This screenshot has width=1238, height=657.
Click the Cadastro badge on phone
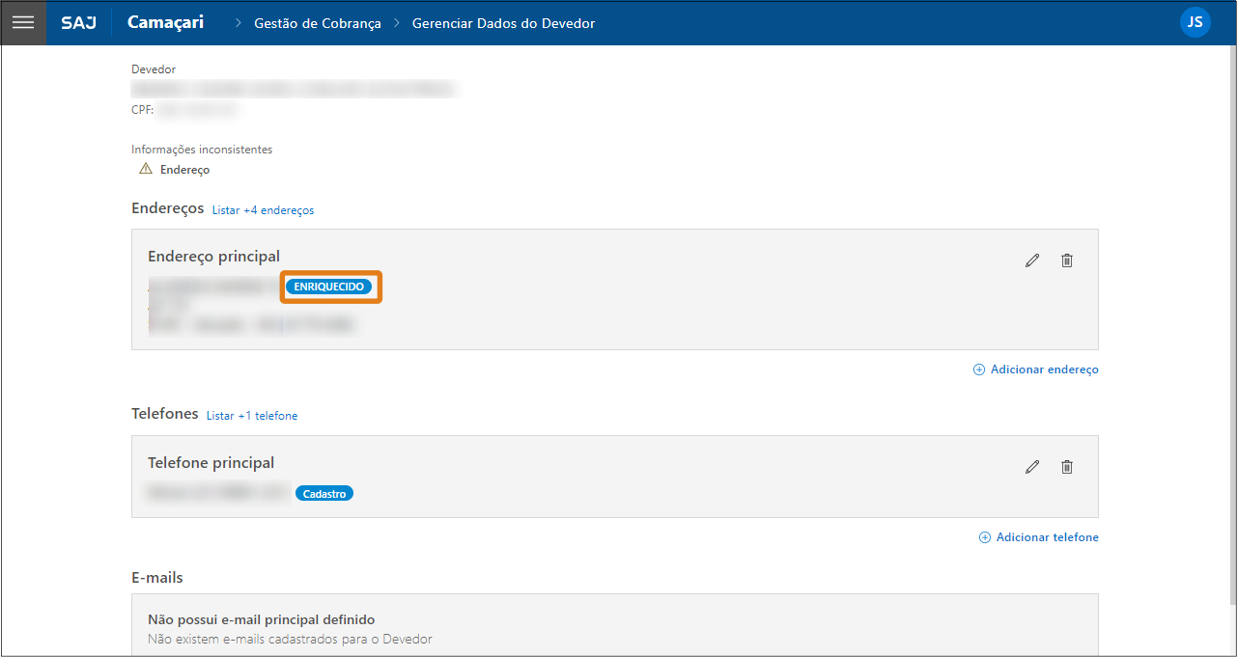tap(324, 494)
